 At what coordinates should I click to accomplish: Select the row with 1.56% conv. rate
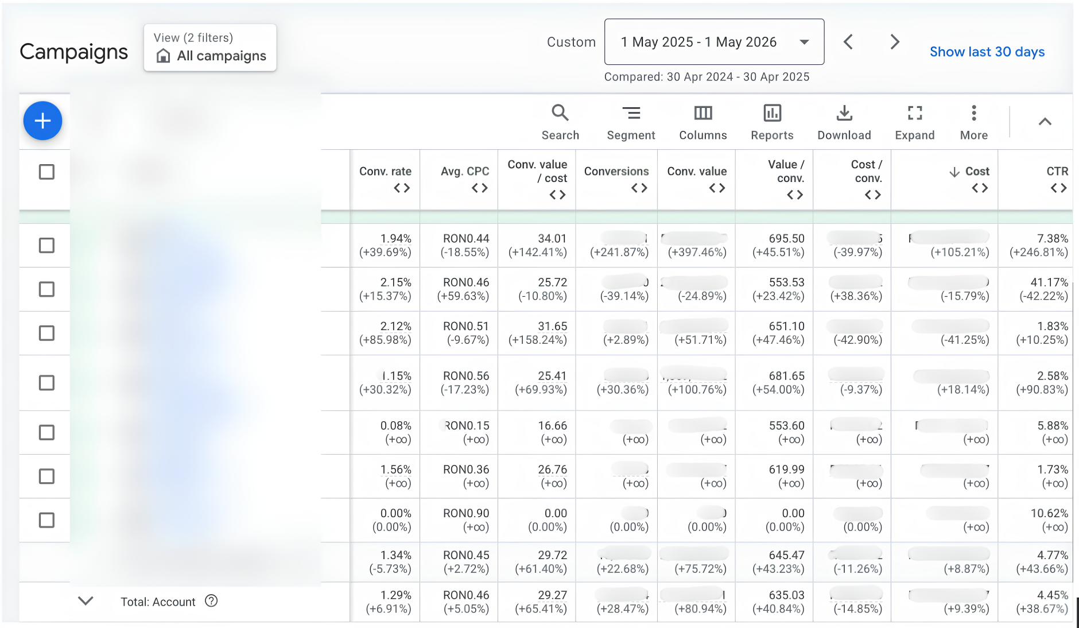click(46, 476)
